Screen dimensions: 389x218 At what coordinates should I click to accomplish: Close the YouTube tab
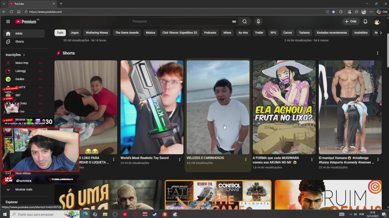pos(54,4)
